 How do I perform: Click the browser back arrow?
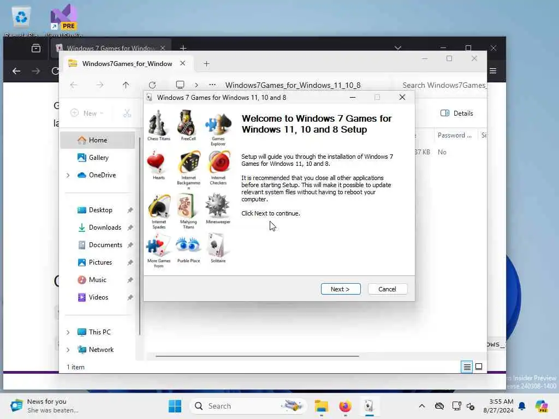coord(16,71)
